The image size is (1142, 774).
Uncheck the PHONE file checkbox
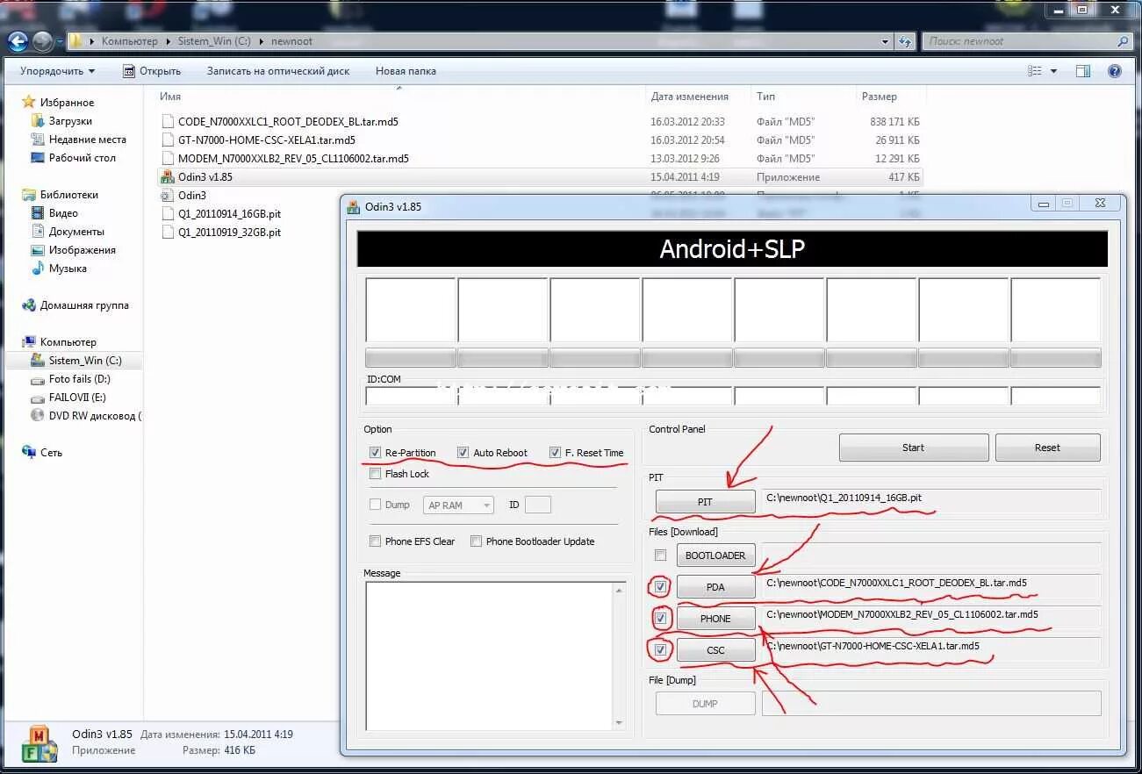pyautogui.click(x=661, y=618)
